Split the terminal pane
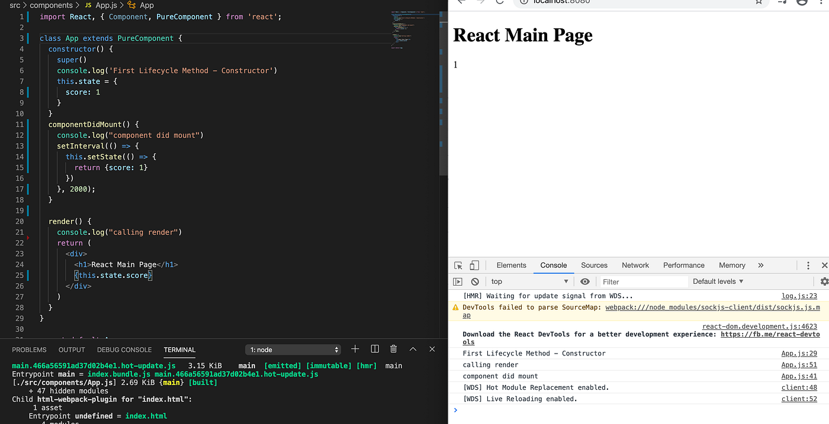Viewport: 829px width, 424px height. (x=375, y=349)
